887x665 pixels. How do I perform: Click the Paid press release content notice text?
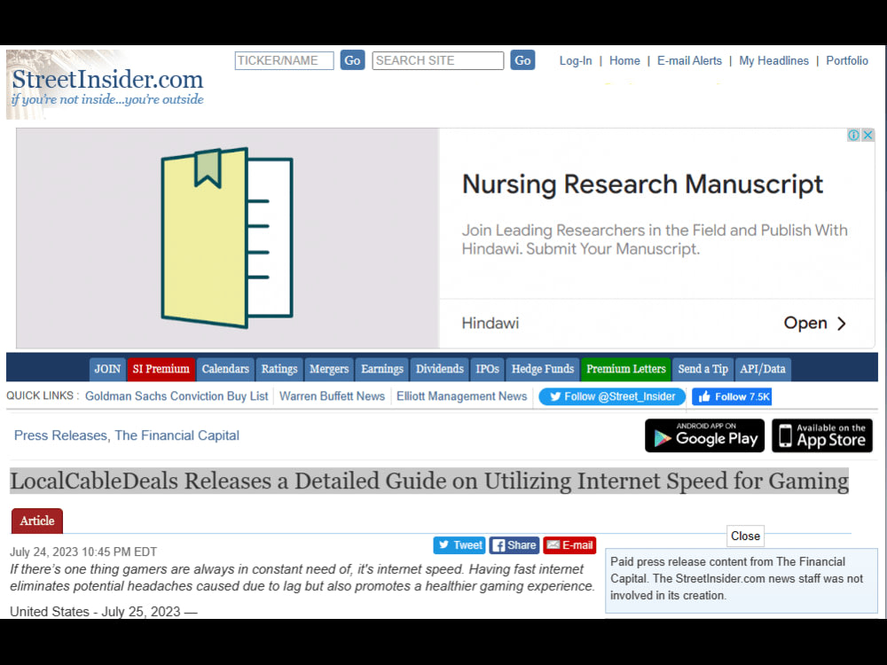click(x=736, y=578)
